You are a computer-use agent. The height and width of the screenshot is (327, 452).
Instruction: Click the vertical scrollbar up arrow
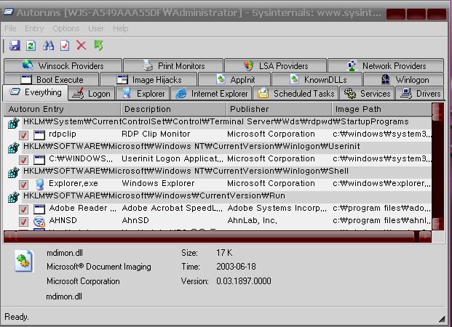pos(437,109)
